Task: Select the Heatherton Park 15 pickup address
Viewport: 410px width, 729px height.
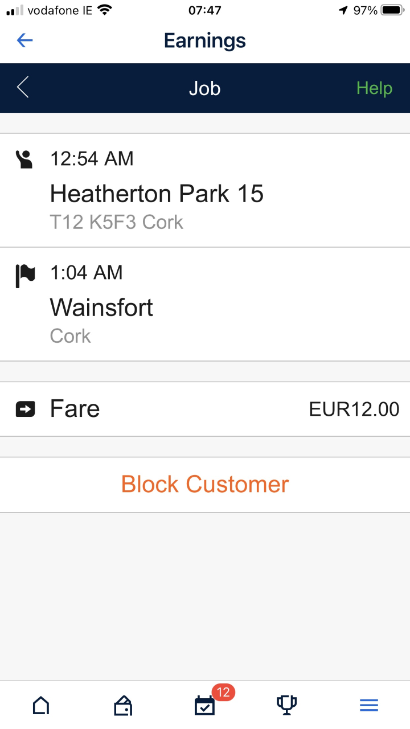Action: tap(157, 194)
